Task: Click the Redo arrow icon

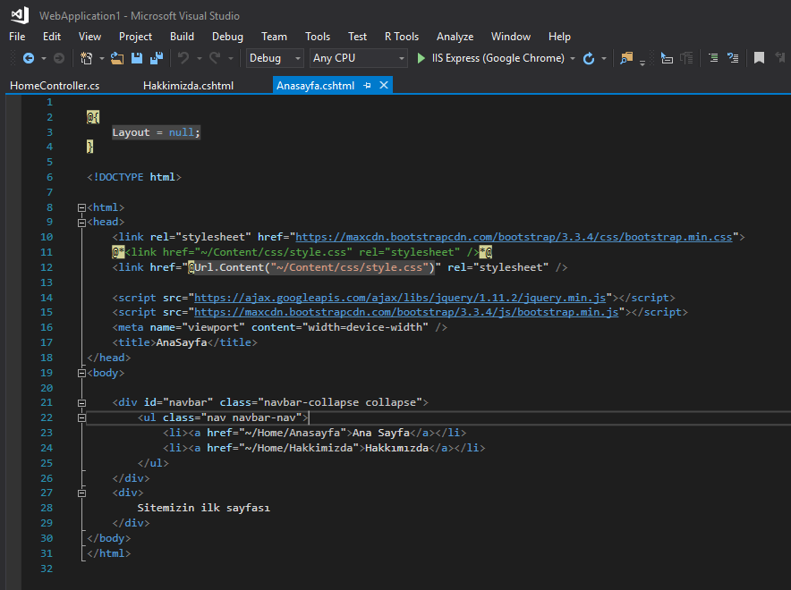Action: (x=215, y=58)
